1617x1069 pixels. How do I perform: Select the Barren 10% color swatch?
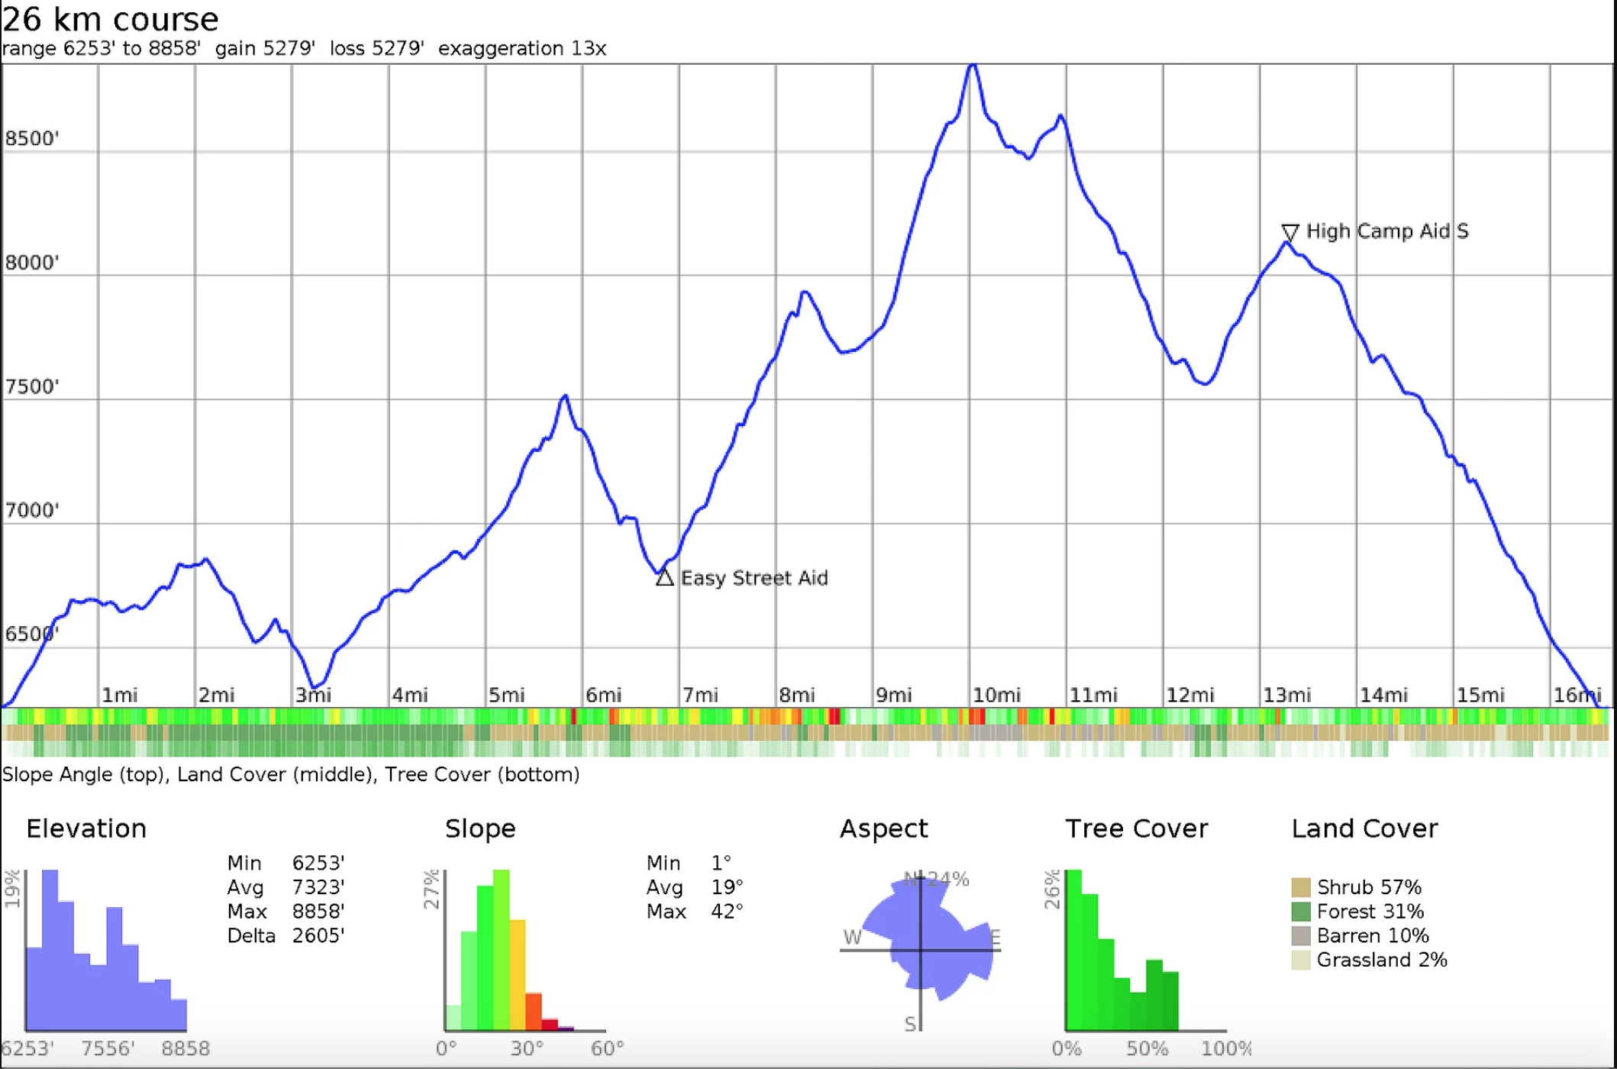1301,936
